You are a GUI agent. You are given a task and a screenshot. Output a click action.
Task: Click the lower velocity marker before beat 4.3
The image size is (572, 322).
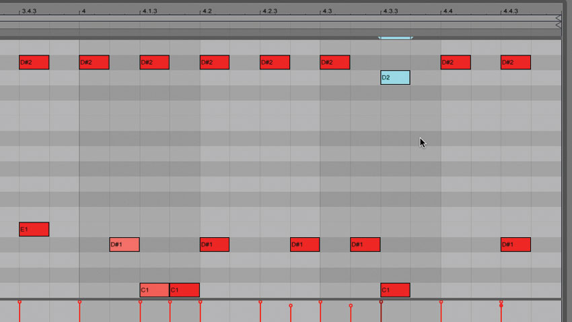tap(291, 306)
